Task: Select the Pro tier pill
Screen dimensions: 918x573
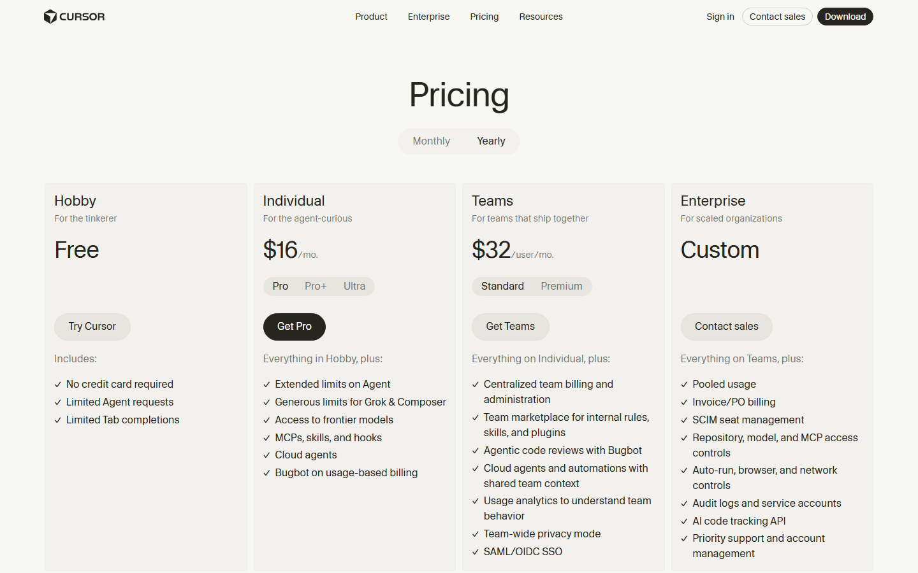Action: point(280,286)
